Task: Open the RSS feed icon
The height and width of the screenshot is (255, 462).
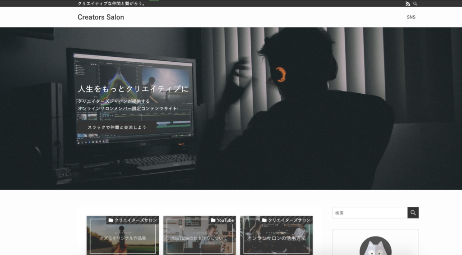Action: pos(408,4)
